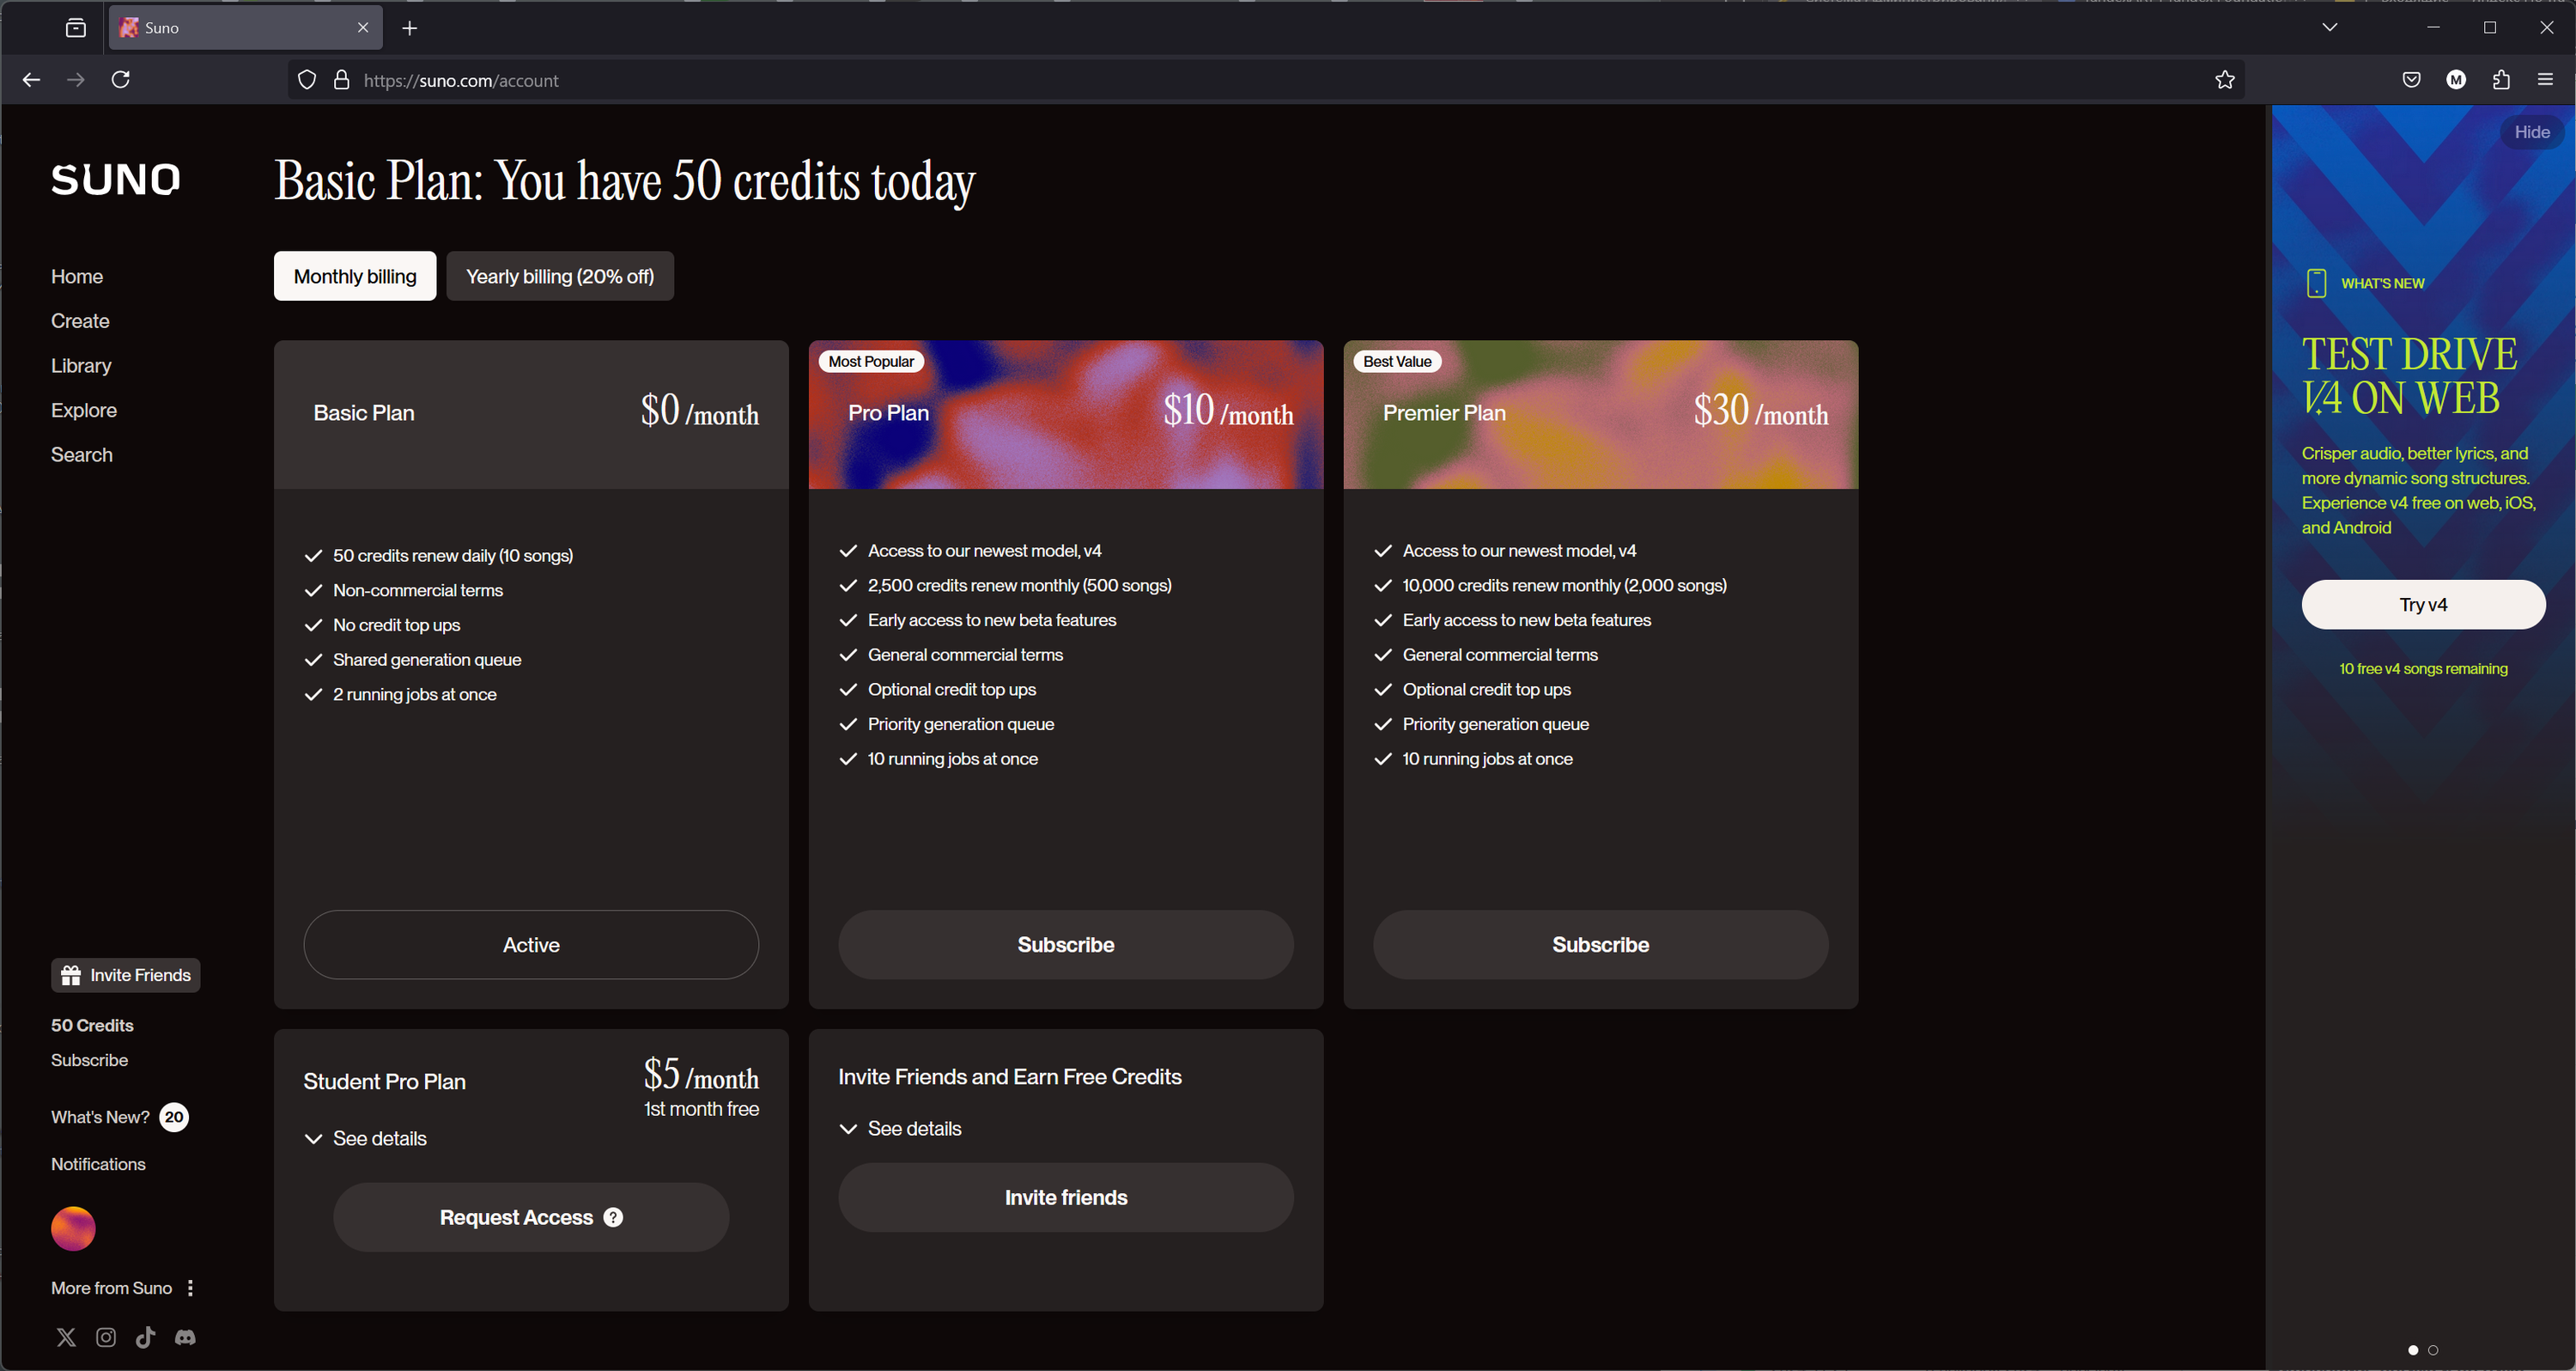
Task: Click the Try v4 button
Action: pyautogui.click(x=2422, y=605)
